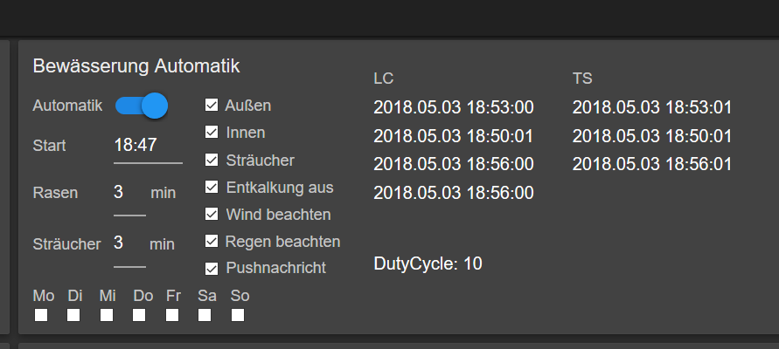Enable the Sa weekday checkbox

(205, 315)
